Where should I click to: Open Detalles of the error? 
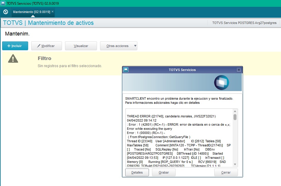137,172
